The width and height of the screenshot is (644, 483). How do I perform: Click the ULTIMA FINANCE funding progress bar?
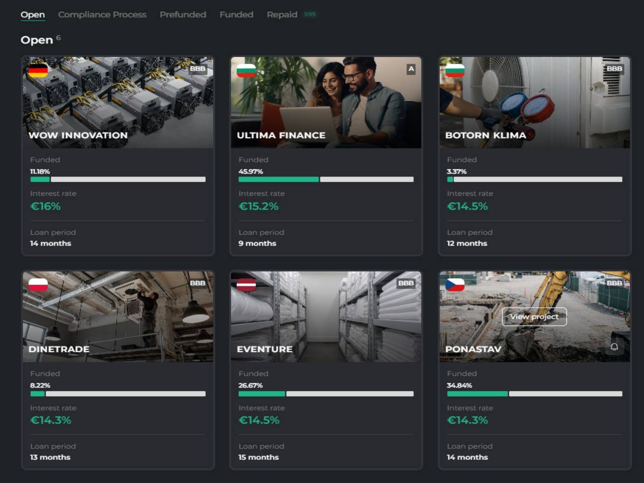tap(326, 179)
